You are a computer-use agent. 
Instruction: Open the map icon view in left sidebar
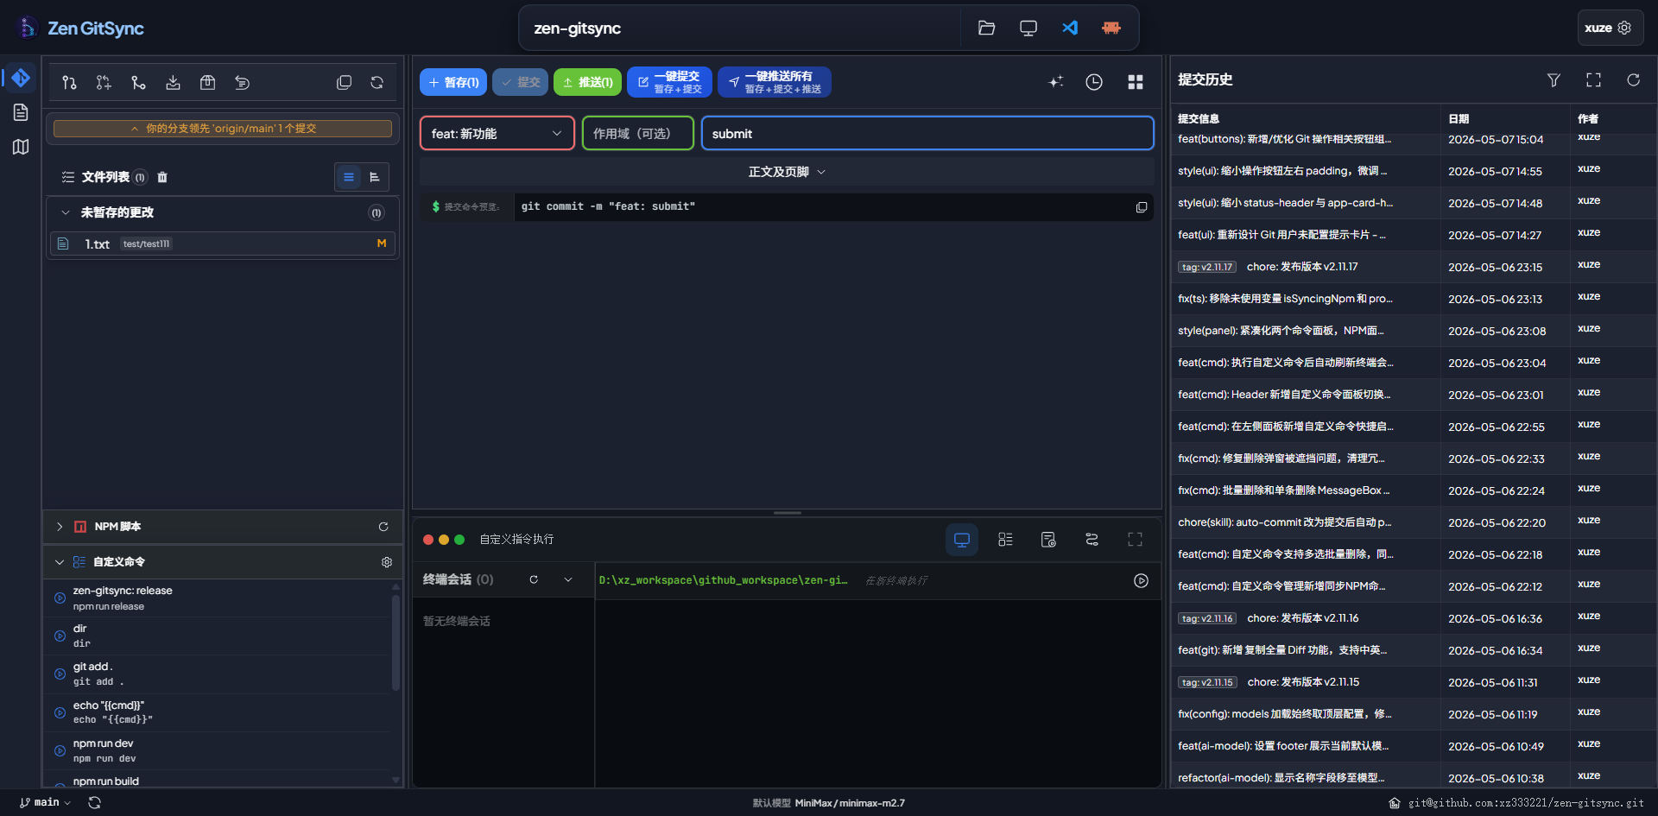point(21,147)
